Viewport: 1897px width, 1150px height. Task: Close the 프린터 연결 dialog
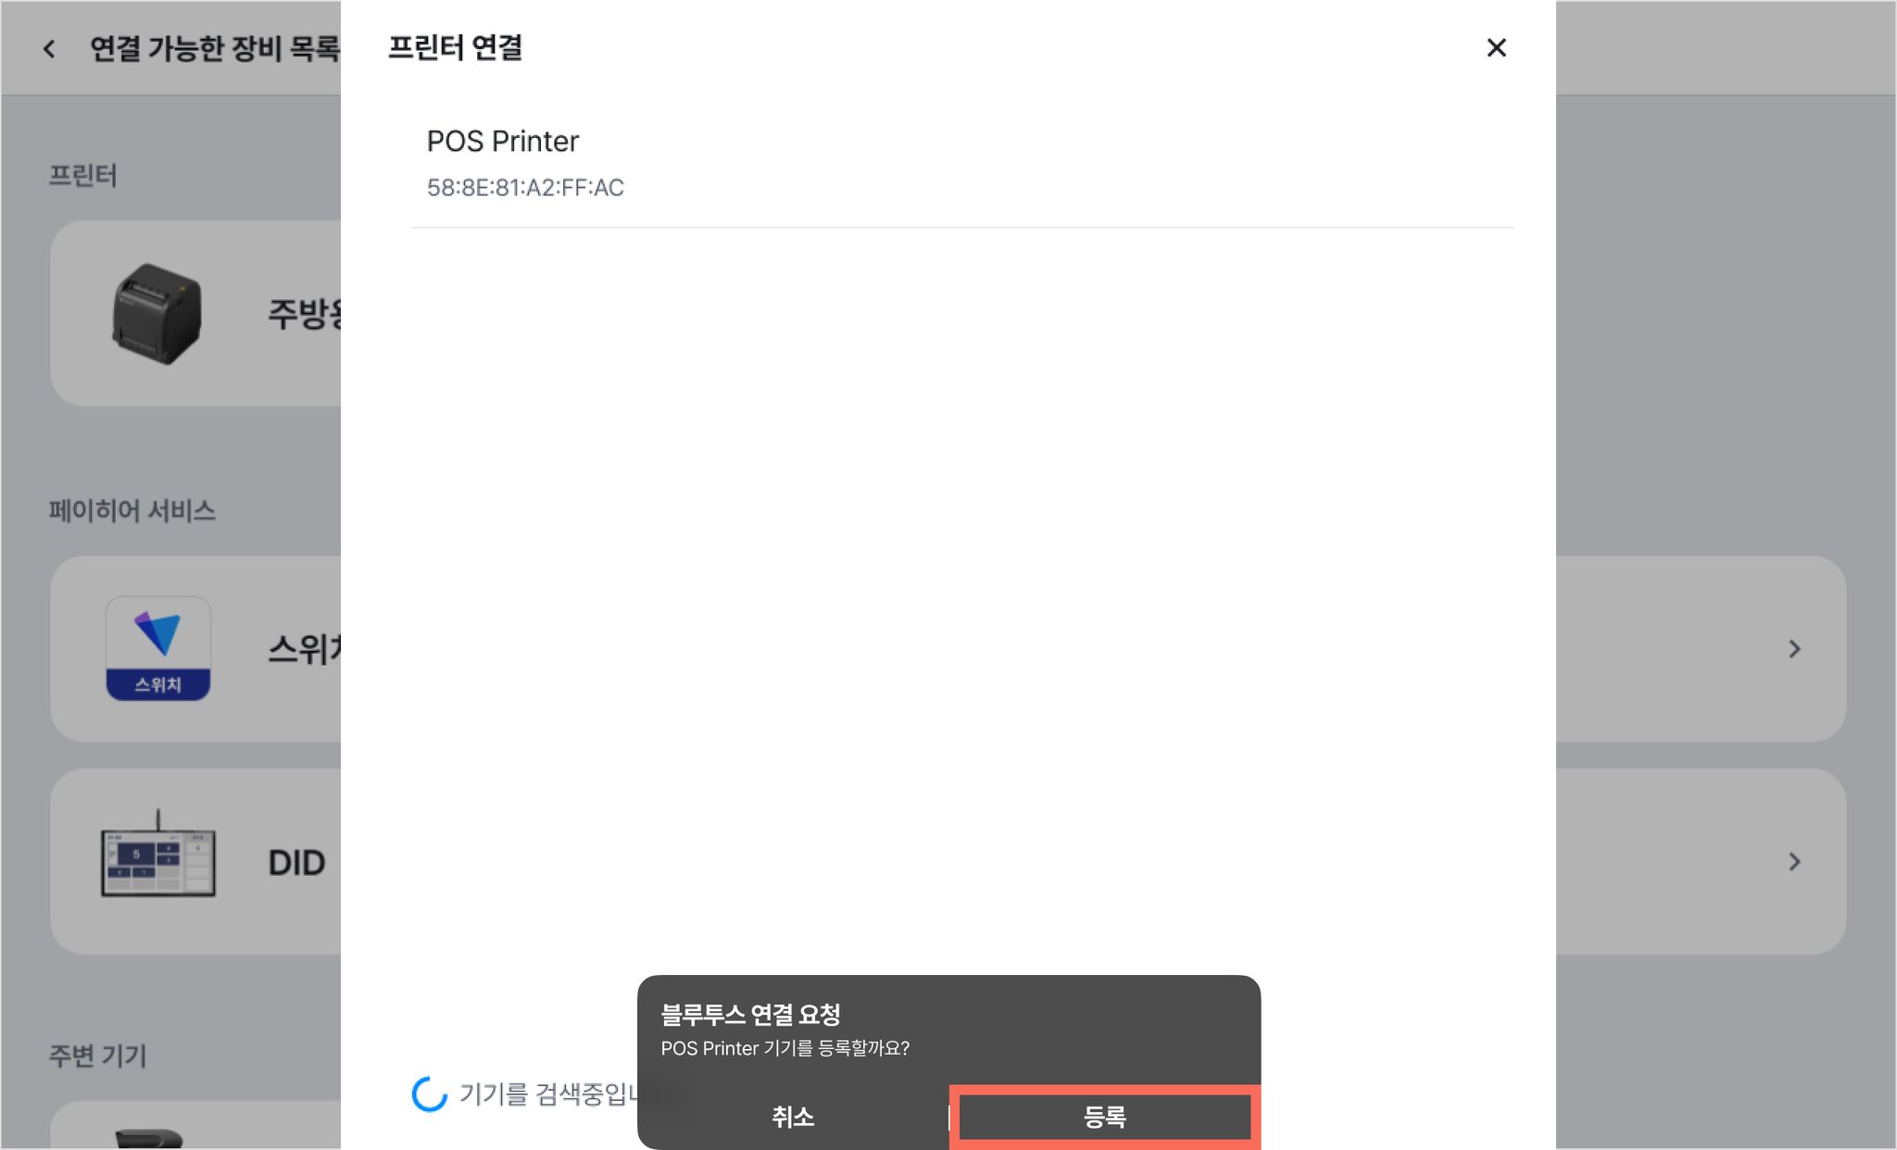click(x=1496, y=47)
